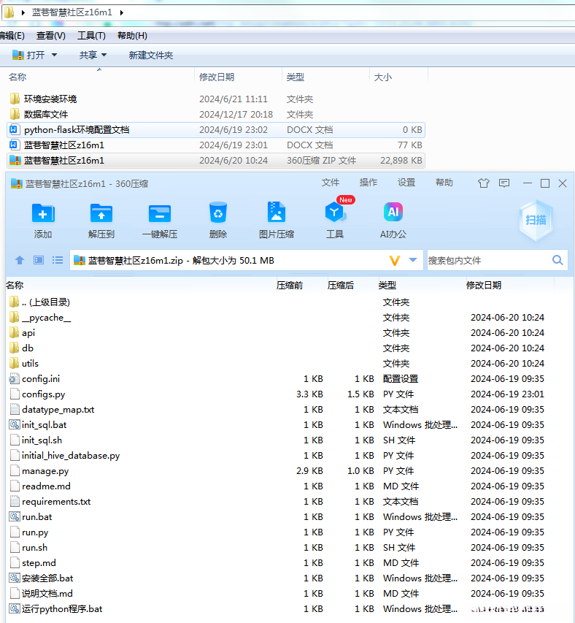Screen dimensions: 575x623
Task: Click the 扫描 (Scan) hexagon button
Action: point(536,220)
